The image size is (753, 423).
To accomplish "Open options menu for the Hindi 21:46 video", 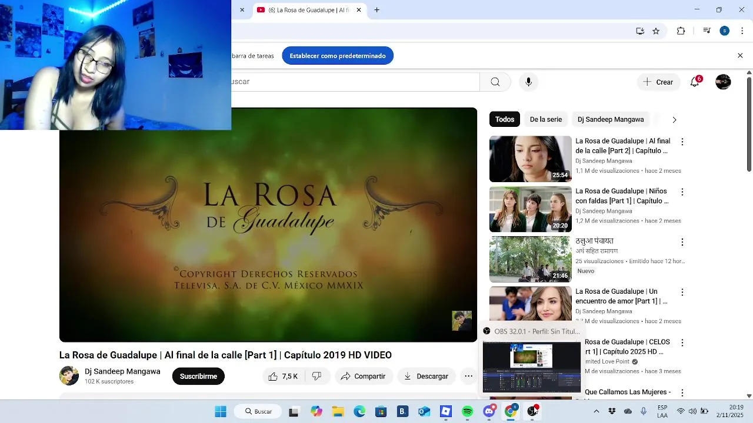I will point(682,242).
